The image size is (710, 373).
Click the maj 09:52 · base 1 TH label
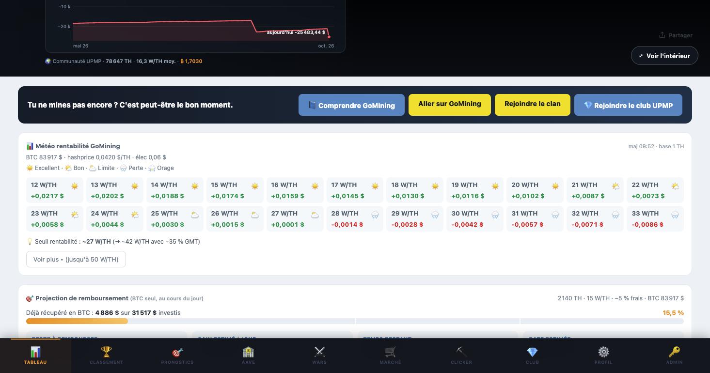click(656, 146)
